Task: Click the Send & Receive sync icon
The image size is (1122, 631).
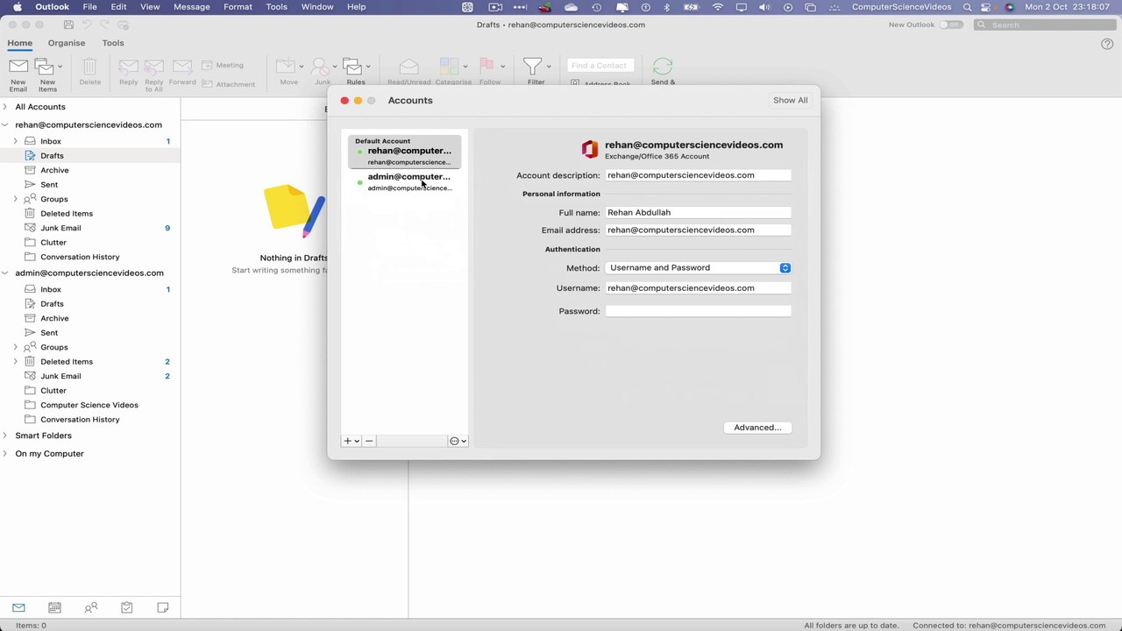Action: (663, 67)
